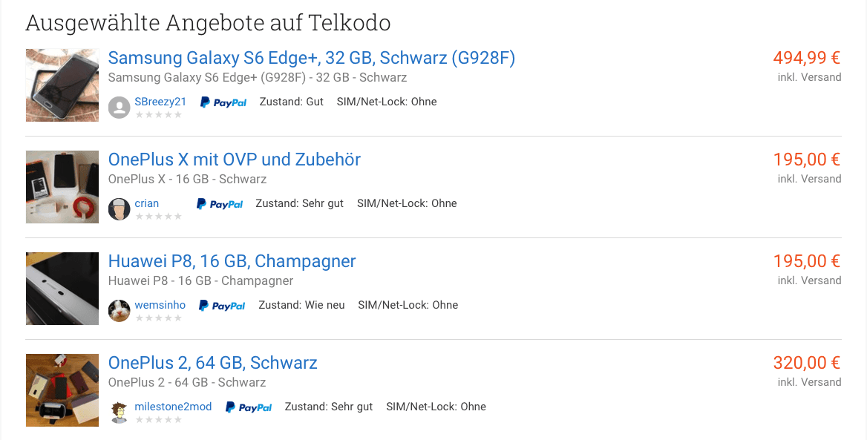Viewport: 867px width, 440px height.
Task: Click PayPal logo on OnePlus X listing
Action: pyautogui.click(x=220, y=204)
